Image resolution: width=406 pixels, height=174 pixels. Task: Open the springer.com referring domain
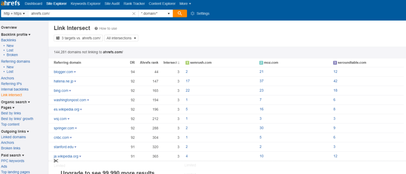pyautogui.click(x=64, y=128)
